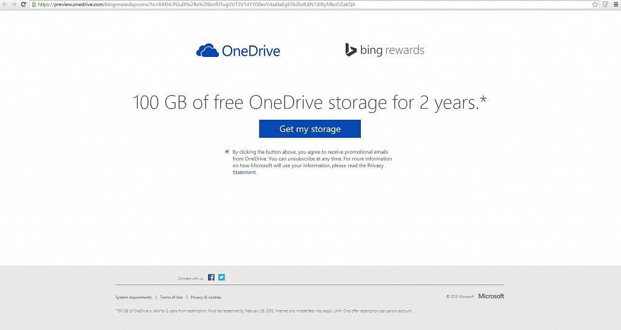Uncheck the promotional emails checkbox
621x330 pixels.
coord(227,151)
